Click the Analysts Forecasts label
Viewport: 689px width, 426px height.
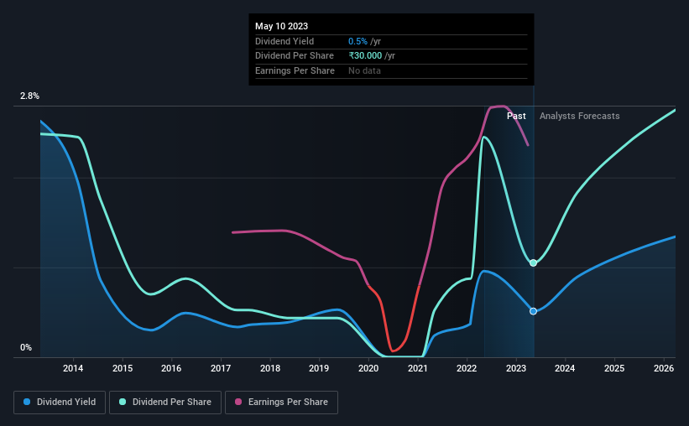(x=580, y=116)
